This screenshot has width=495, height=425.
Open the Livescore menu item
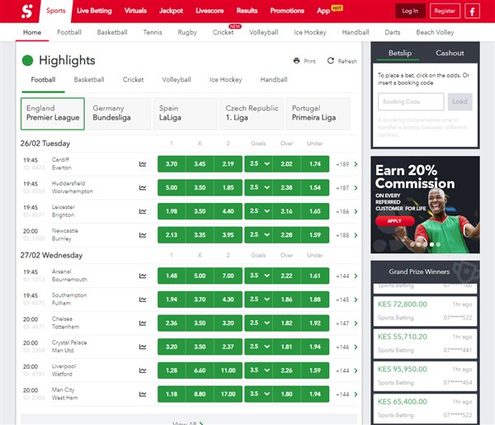(210, 11)
